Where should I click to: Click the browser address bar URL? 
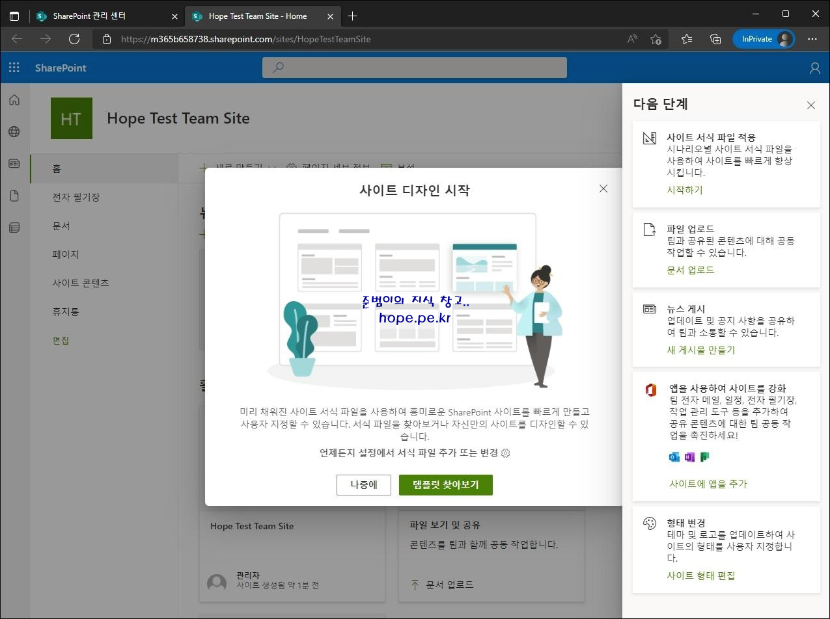coord(246,39)
